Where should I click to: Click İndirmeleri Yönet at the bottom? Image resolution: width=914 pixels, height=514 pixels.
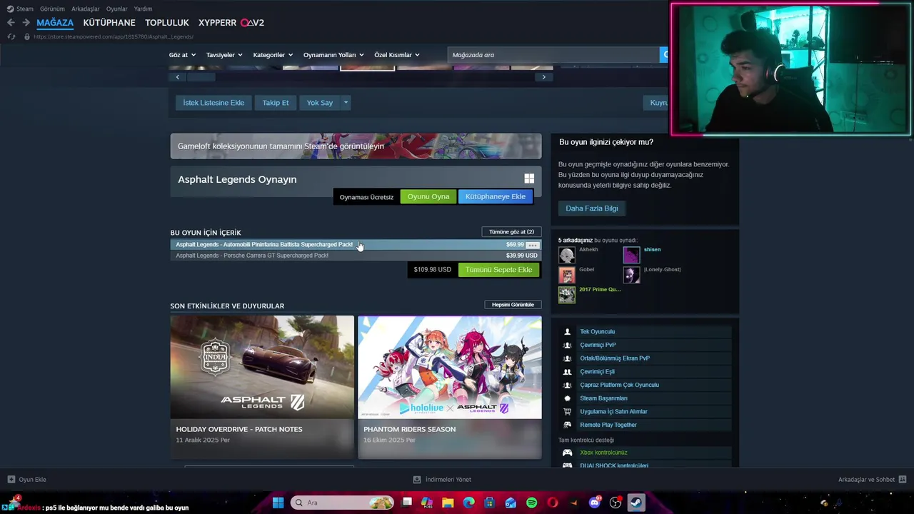click(x=442, y=480)
